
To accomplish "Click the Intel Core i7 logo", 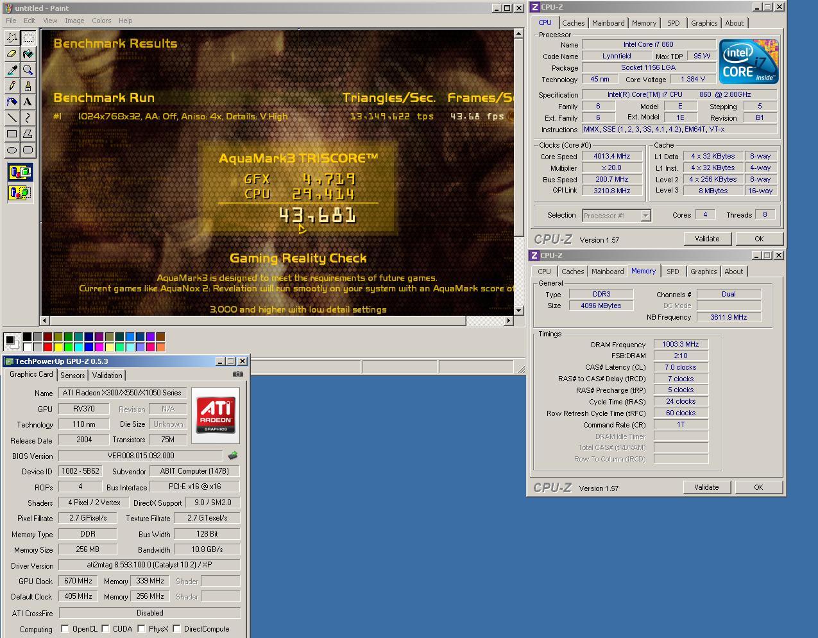I will (749, 62).
